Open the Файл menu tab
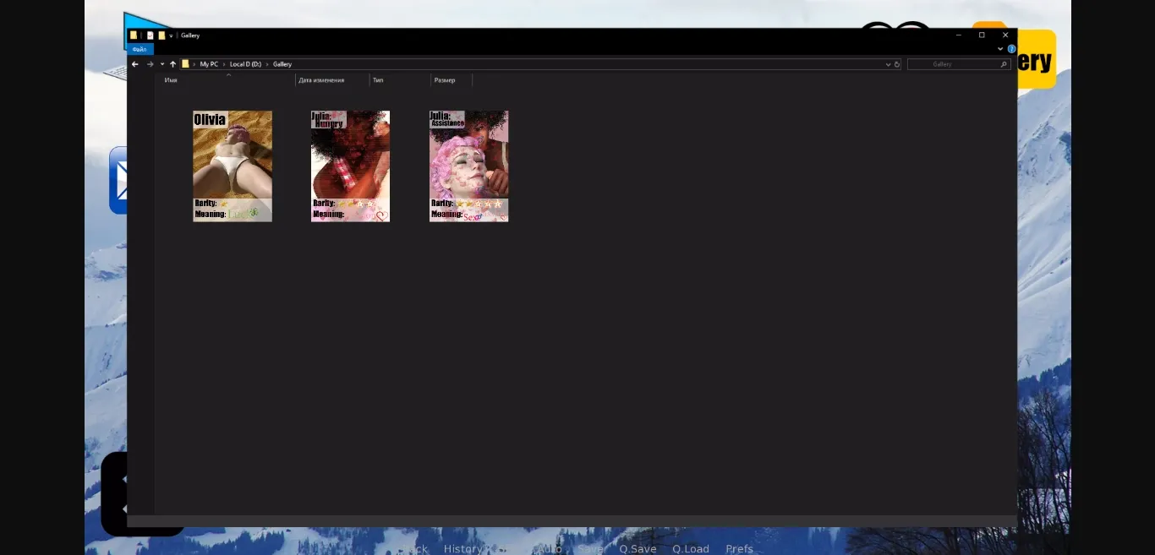This screenshot has width=1155, height=555. [140, 50]
